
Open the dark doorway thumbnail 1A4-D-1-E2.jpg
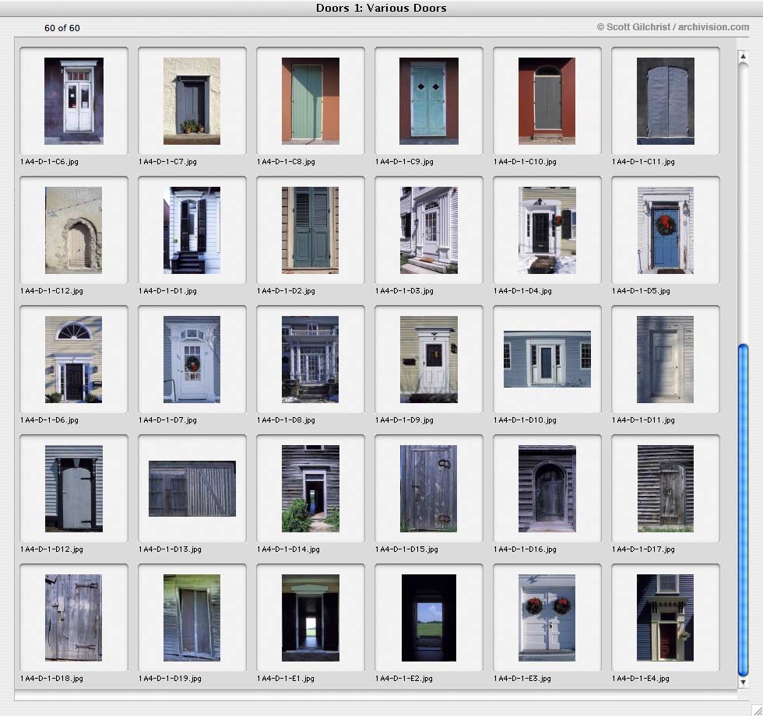click(429, 618)
